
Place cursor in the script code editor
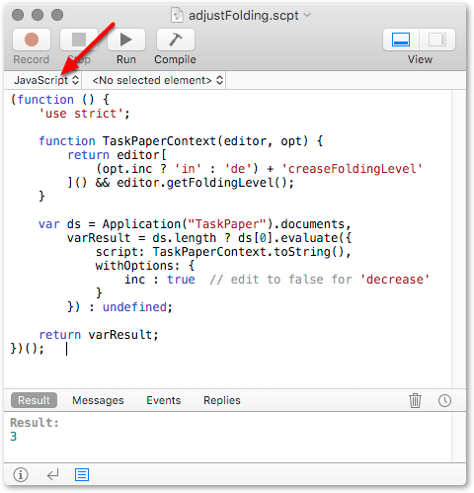click(228, 238)
